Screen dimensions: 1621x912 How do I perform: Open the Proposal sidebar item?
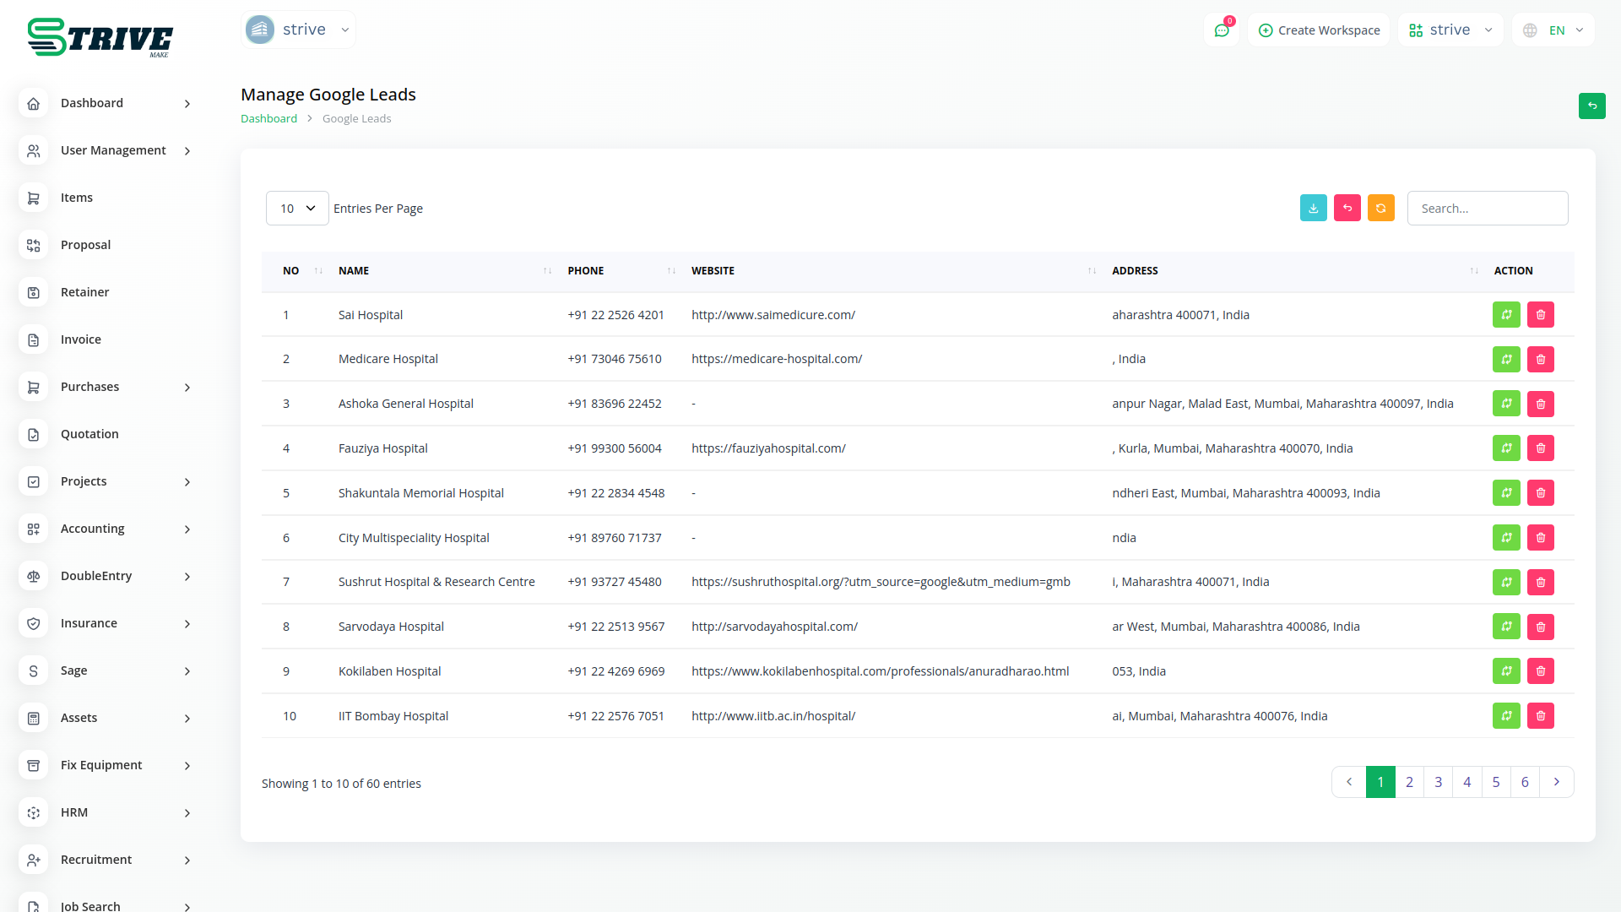(85, 245)
